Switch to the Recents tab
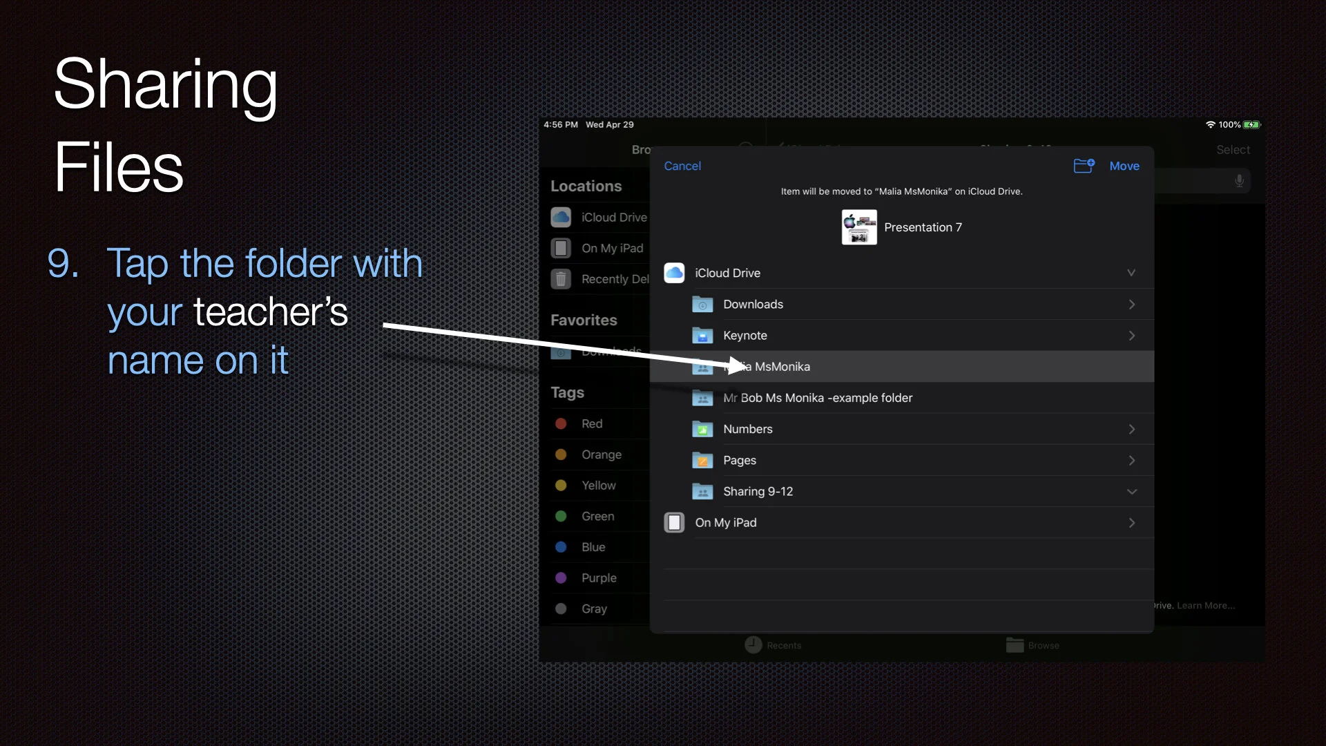Screen dimensions: 1326x746 [x=773, y=645]
